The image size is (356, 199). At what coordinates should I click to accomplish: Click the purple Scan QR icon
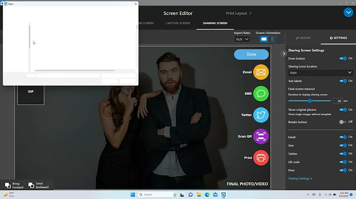(x=261, y=136)
